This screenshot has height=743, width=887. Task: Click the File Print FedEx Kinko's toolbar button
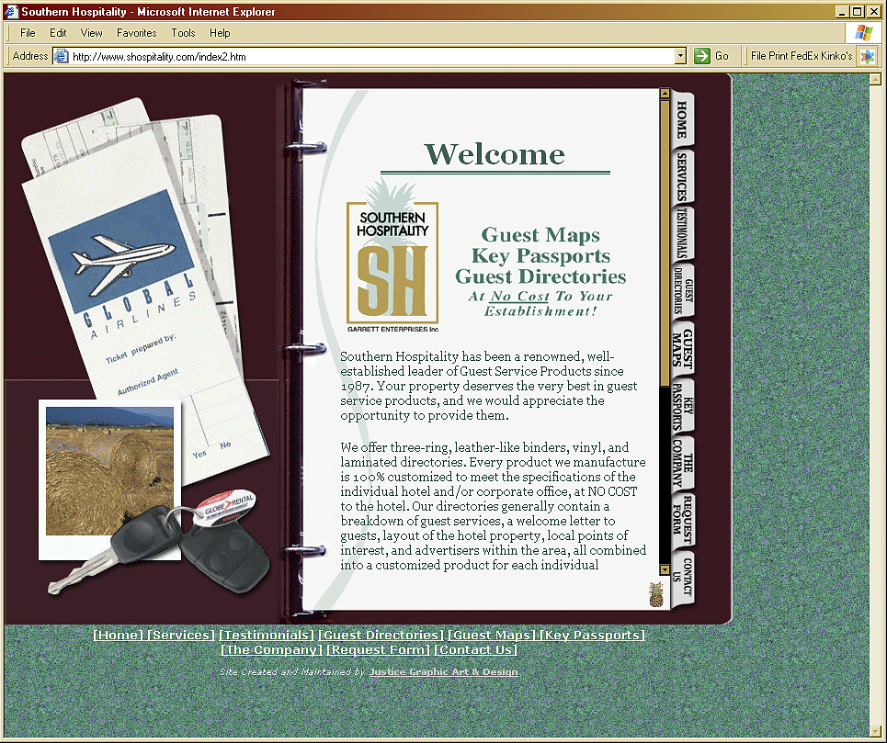801,56
